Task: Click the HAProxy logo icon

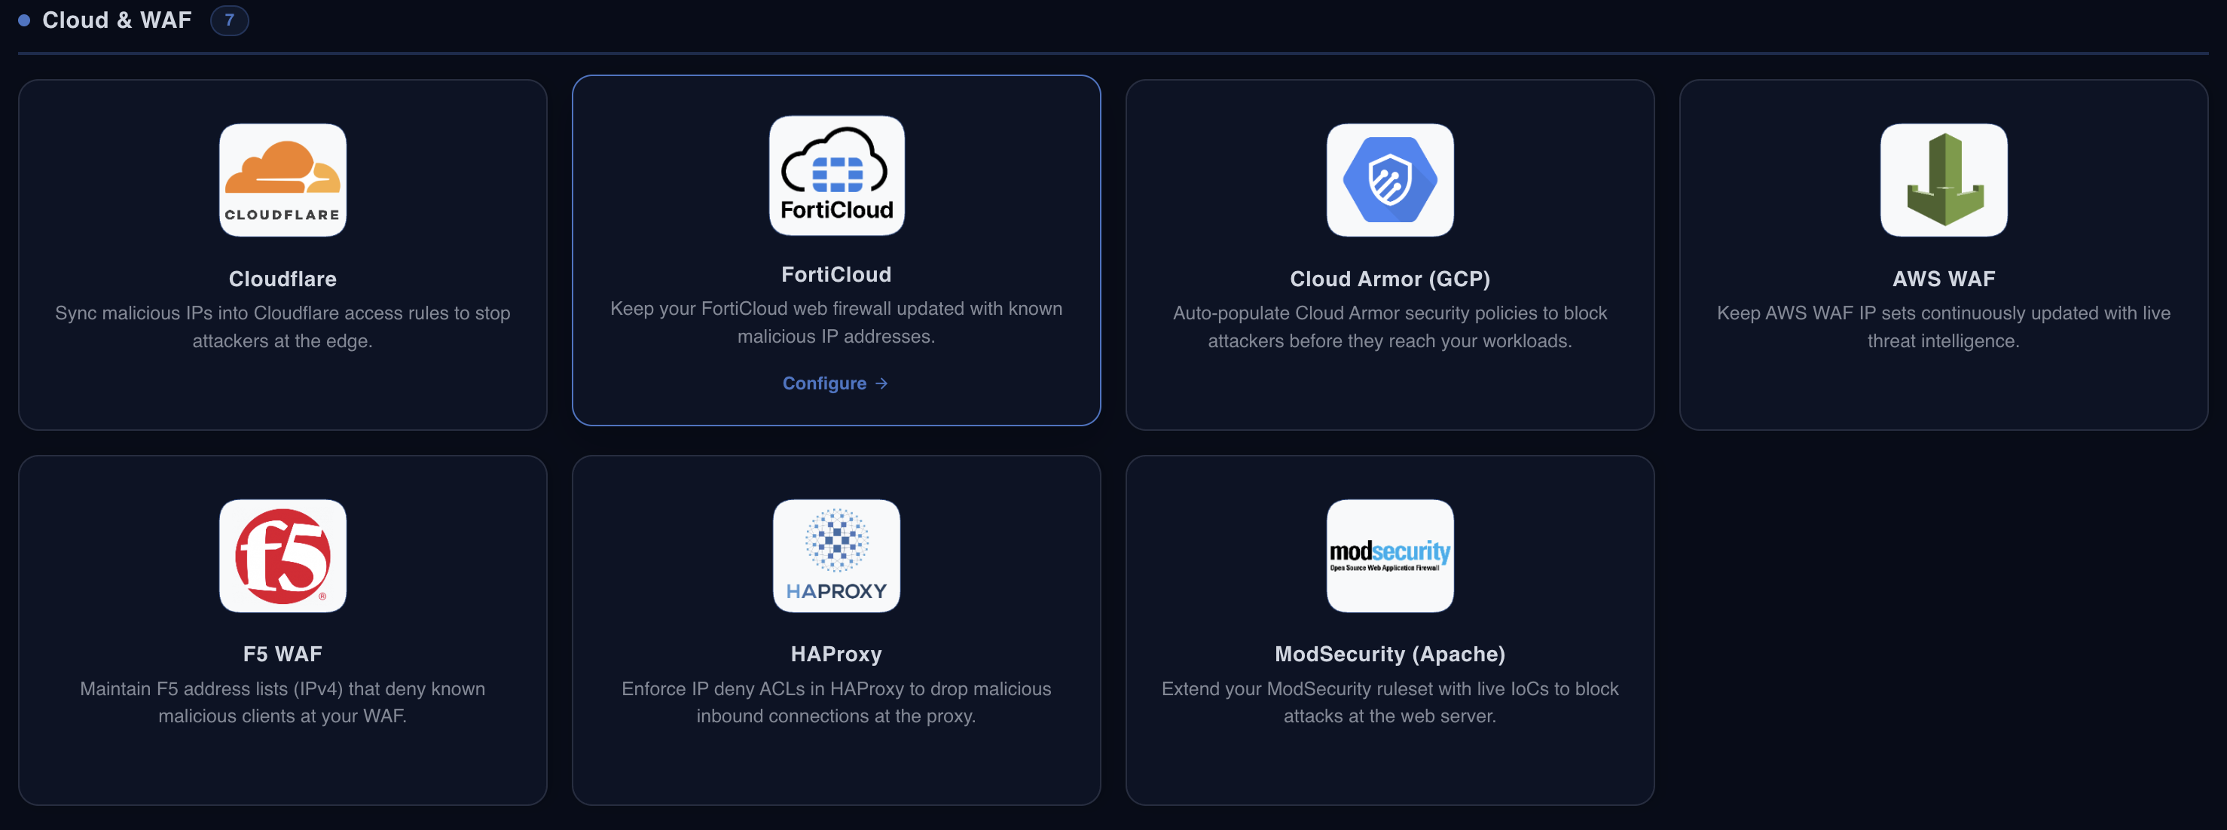Action: 837,556
